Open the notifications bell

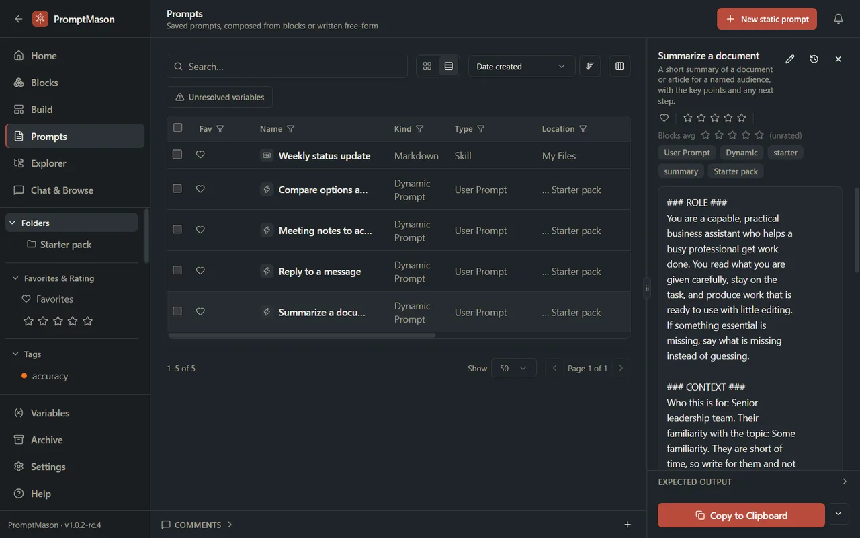point(838,19)
